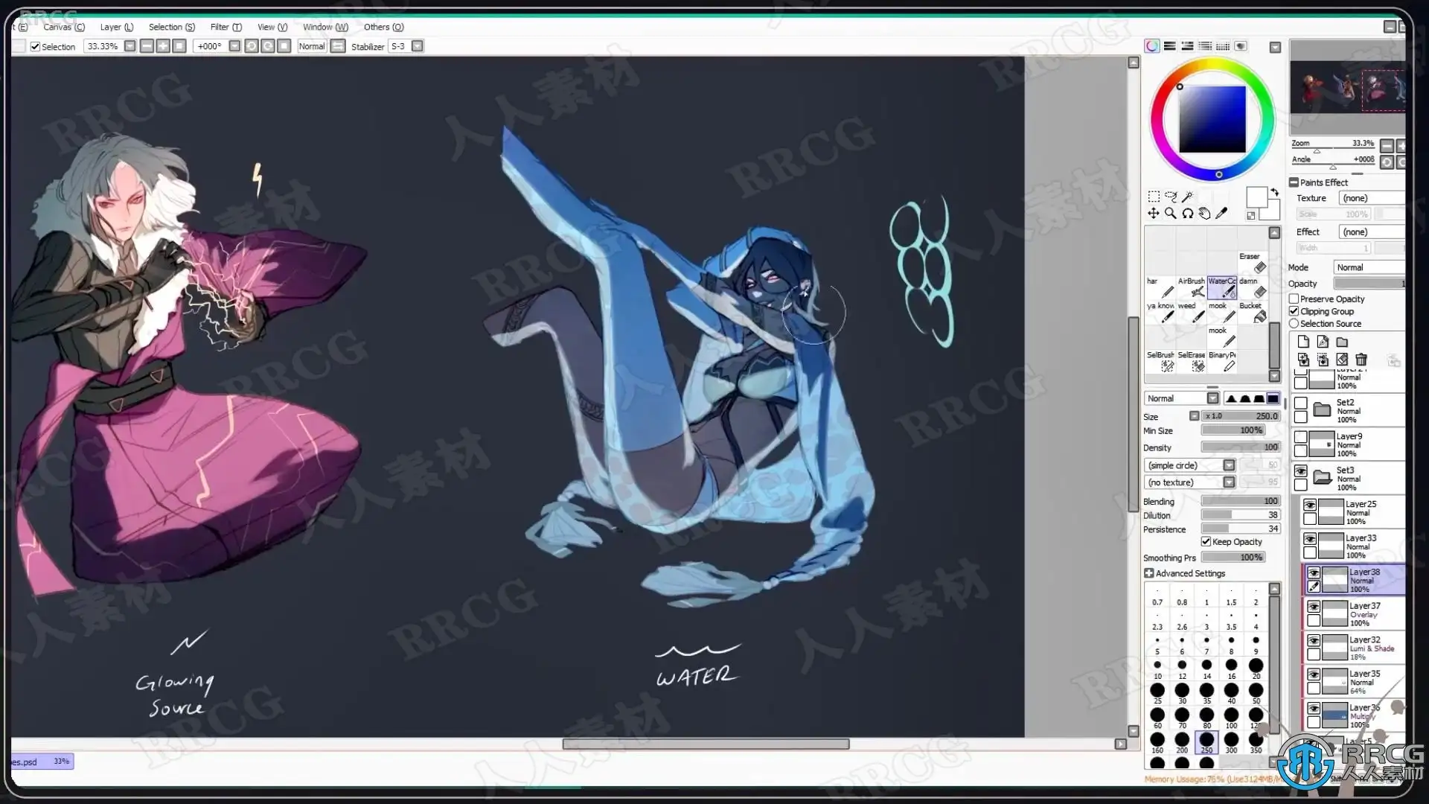The height and width of the screenshot is (804, 1429).
Task: Adjust the Dilution slider
Action: click(1240, 515)
